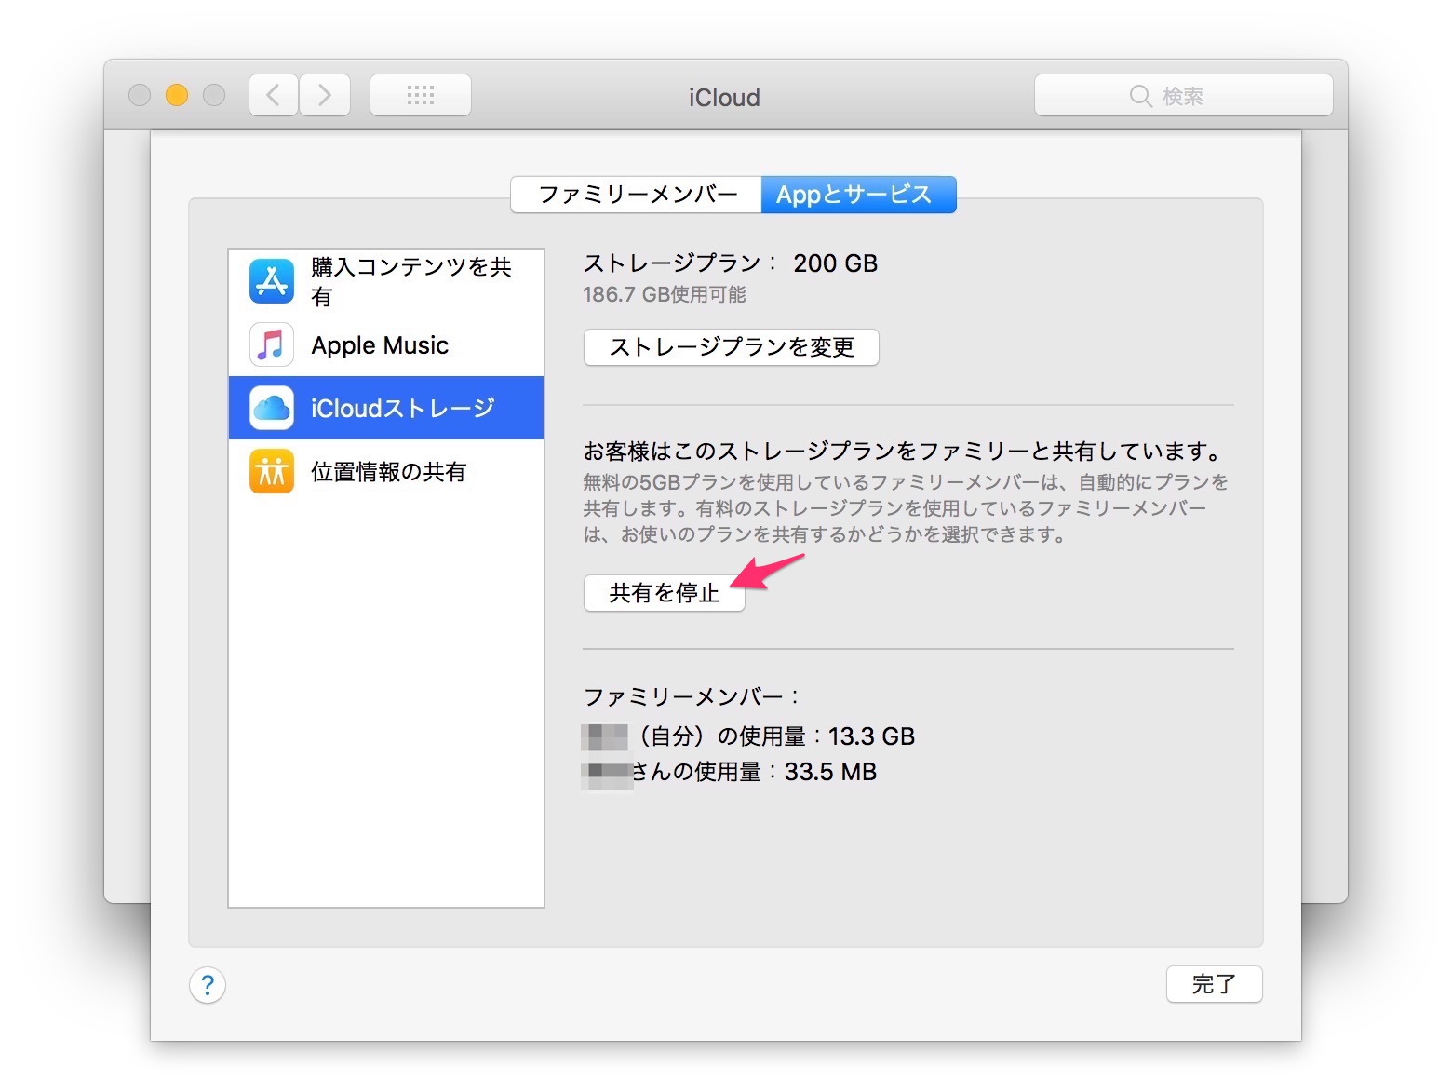The height and width of the screenshot is (1080, 1452).
Task: Show all preferences via grid icon
Action: coord(421,95)
